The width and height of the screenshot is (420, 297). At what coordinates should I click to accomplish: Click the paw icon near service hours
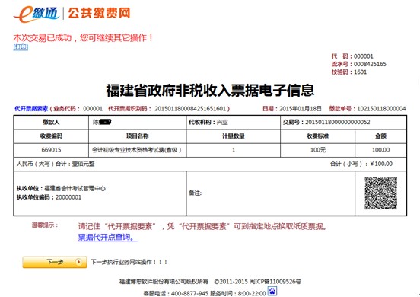[x=272, y=291]
